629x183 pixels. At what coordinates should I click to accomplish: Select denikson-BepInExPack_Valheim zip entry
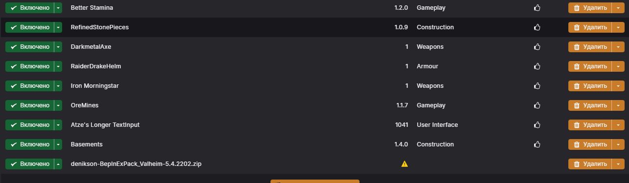click(x=136, y=164)
